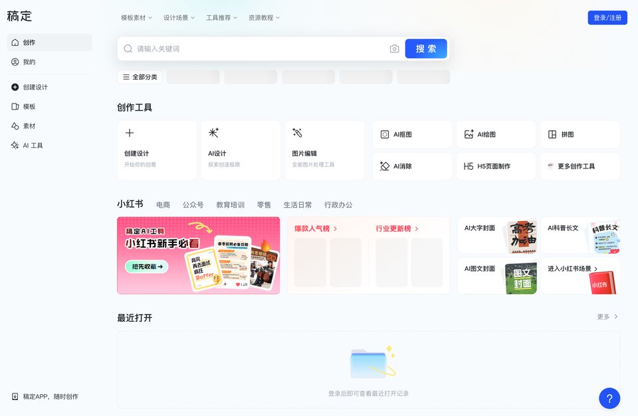Viewport: 638px width, 416px height.
Task: Click the 探索创造极限 subtitle
Action: [x=224, y=165]
